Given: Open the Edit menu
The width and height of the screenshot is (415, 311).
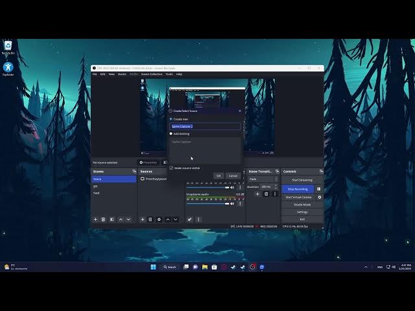Looking at the screenshot, I should pos(102,74).
